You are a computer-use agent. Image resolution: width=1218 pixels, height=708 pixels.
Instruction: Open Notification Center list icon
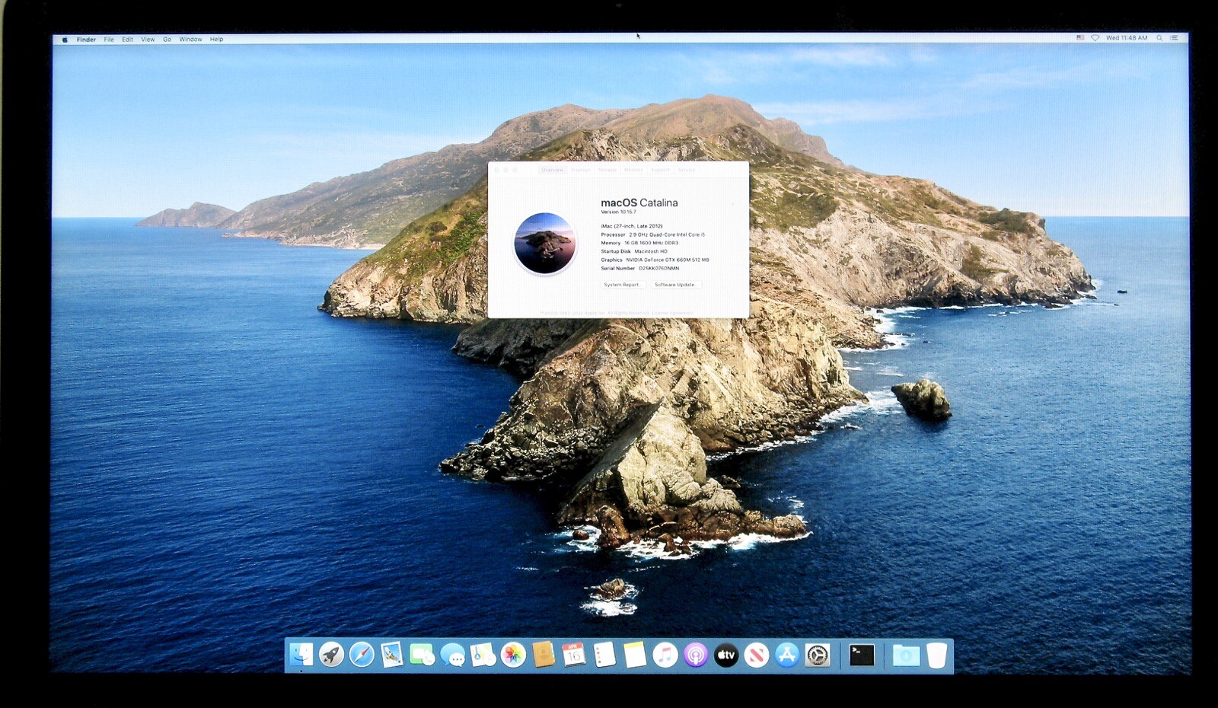(x=1175, y=38)
